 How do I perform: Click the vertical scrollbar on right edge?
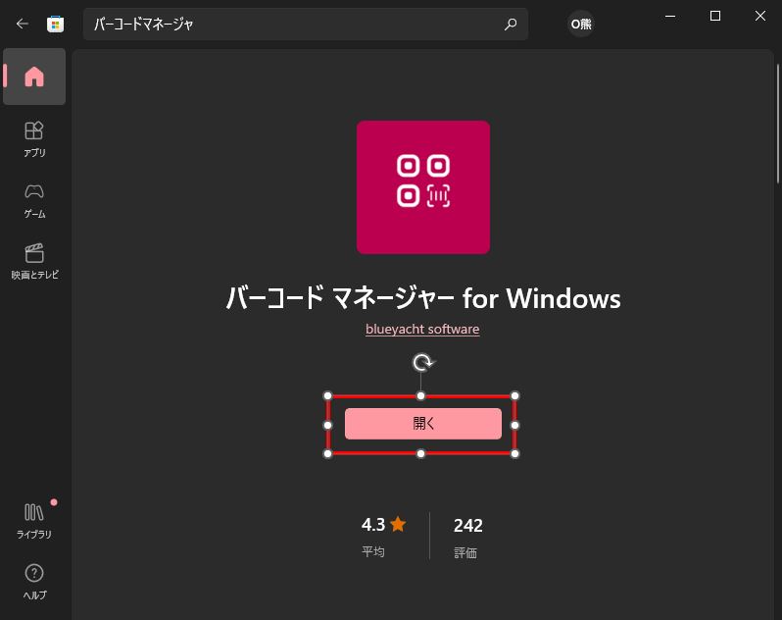(777, 124)
